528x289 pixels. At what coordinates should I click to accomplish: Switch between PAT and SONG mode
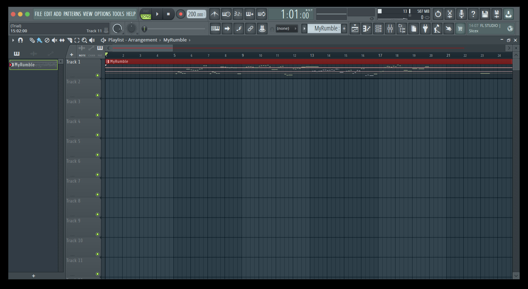(x=146, y=14)
